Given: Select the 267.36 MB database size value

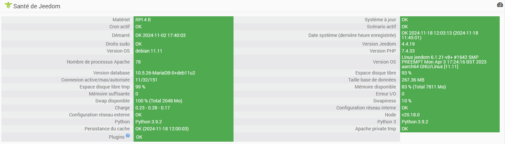Looking at the screenshot, I should 413,80.
